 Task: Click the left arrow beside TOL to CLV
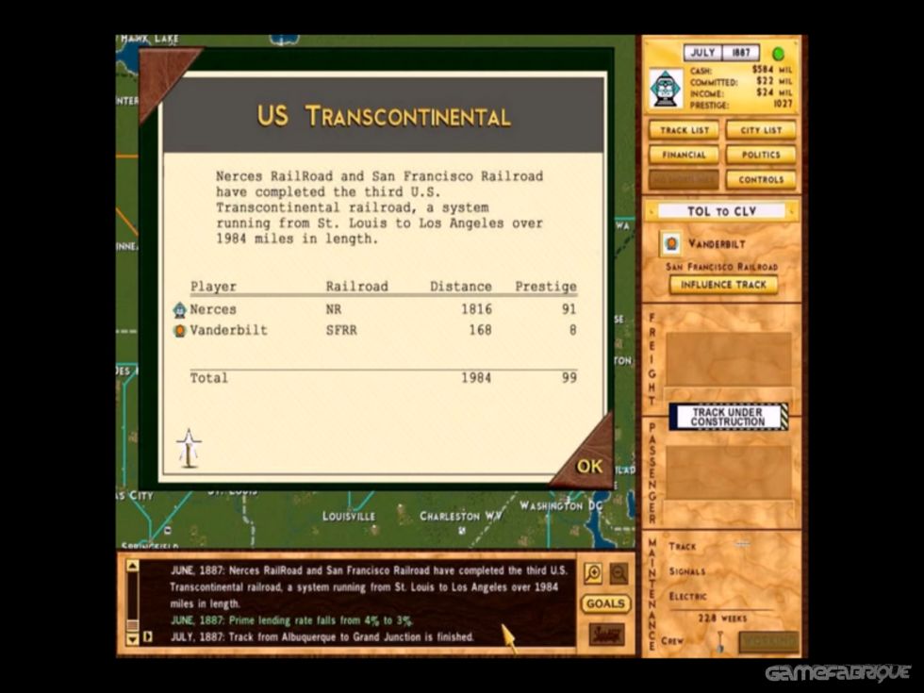coord(652,211)
